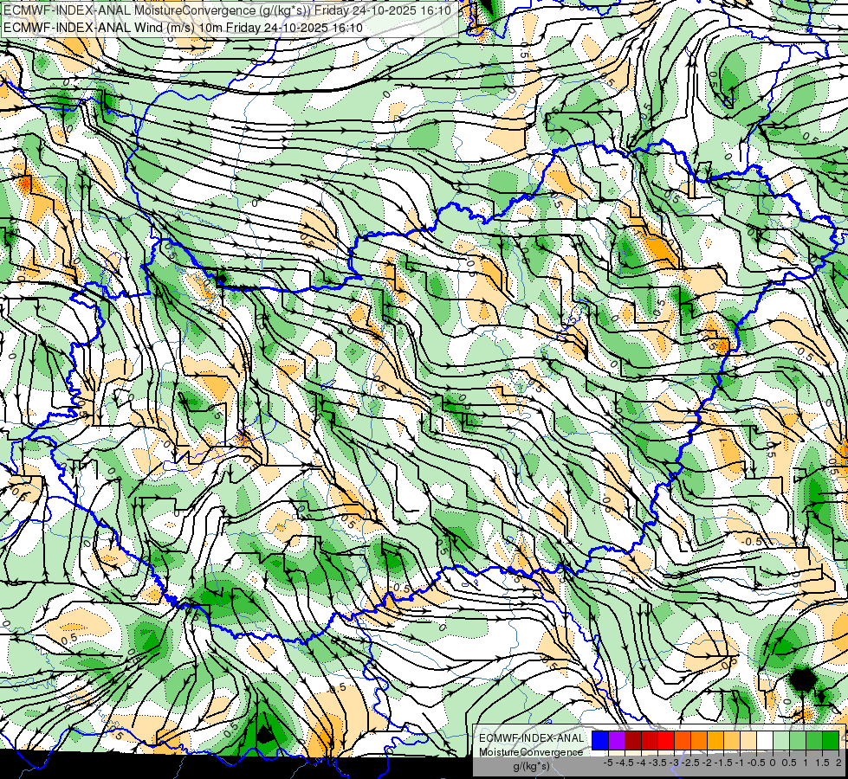Click the '-1' legend scale tick label

740,763
